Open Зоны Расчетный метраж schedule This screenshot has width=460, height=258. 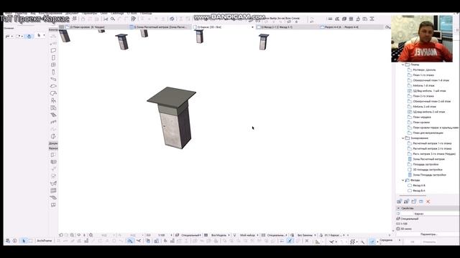pyautogui.click(x=428, y=159)
